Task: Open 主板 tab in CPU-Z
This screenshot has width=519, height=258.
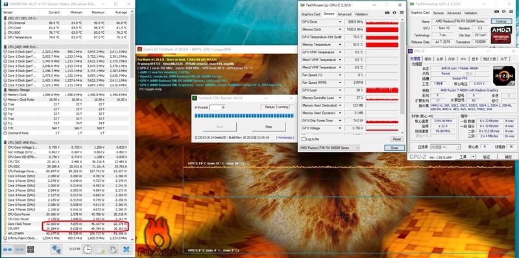Action: tap(440, 59)
